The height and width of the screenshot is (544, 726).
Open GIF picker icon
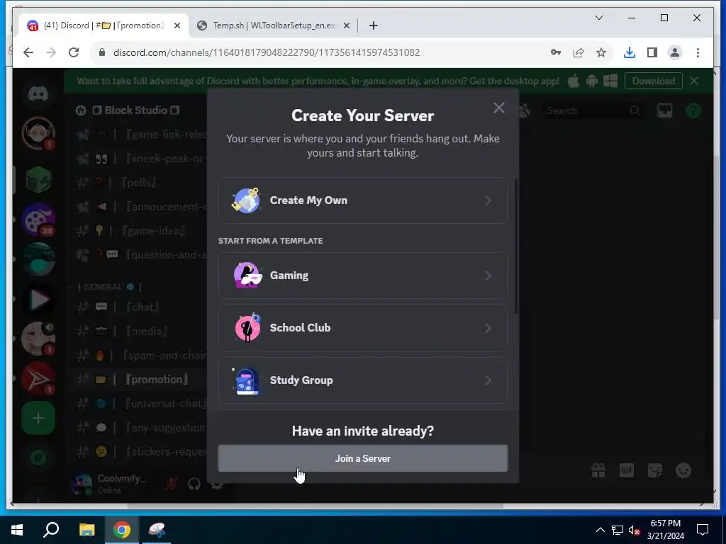(x=627, y=471)
